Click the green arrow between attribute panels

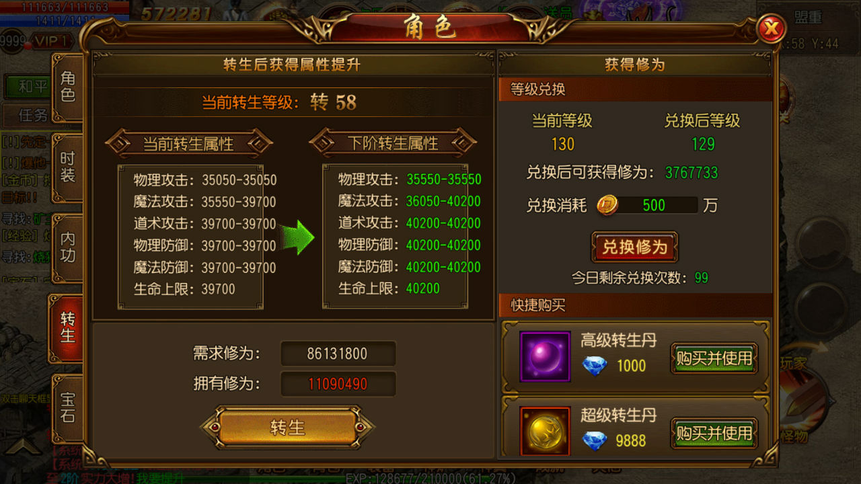297,236
